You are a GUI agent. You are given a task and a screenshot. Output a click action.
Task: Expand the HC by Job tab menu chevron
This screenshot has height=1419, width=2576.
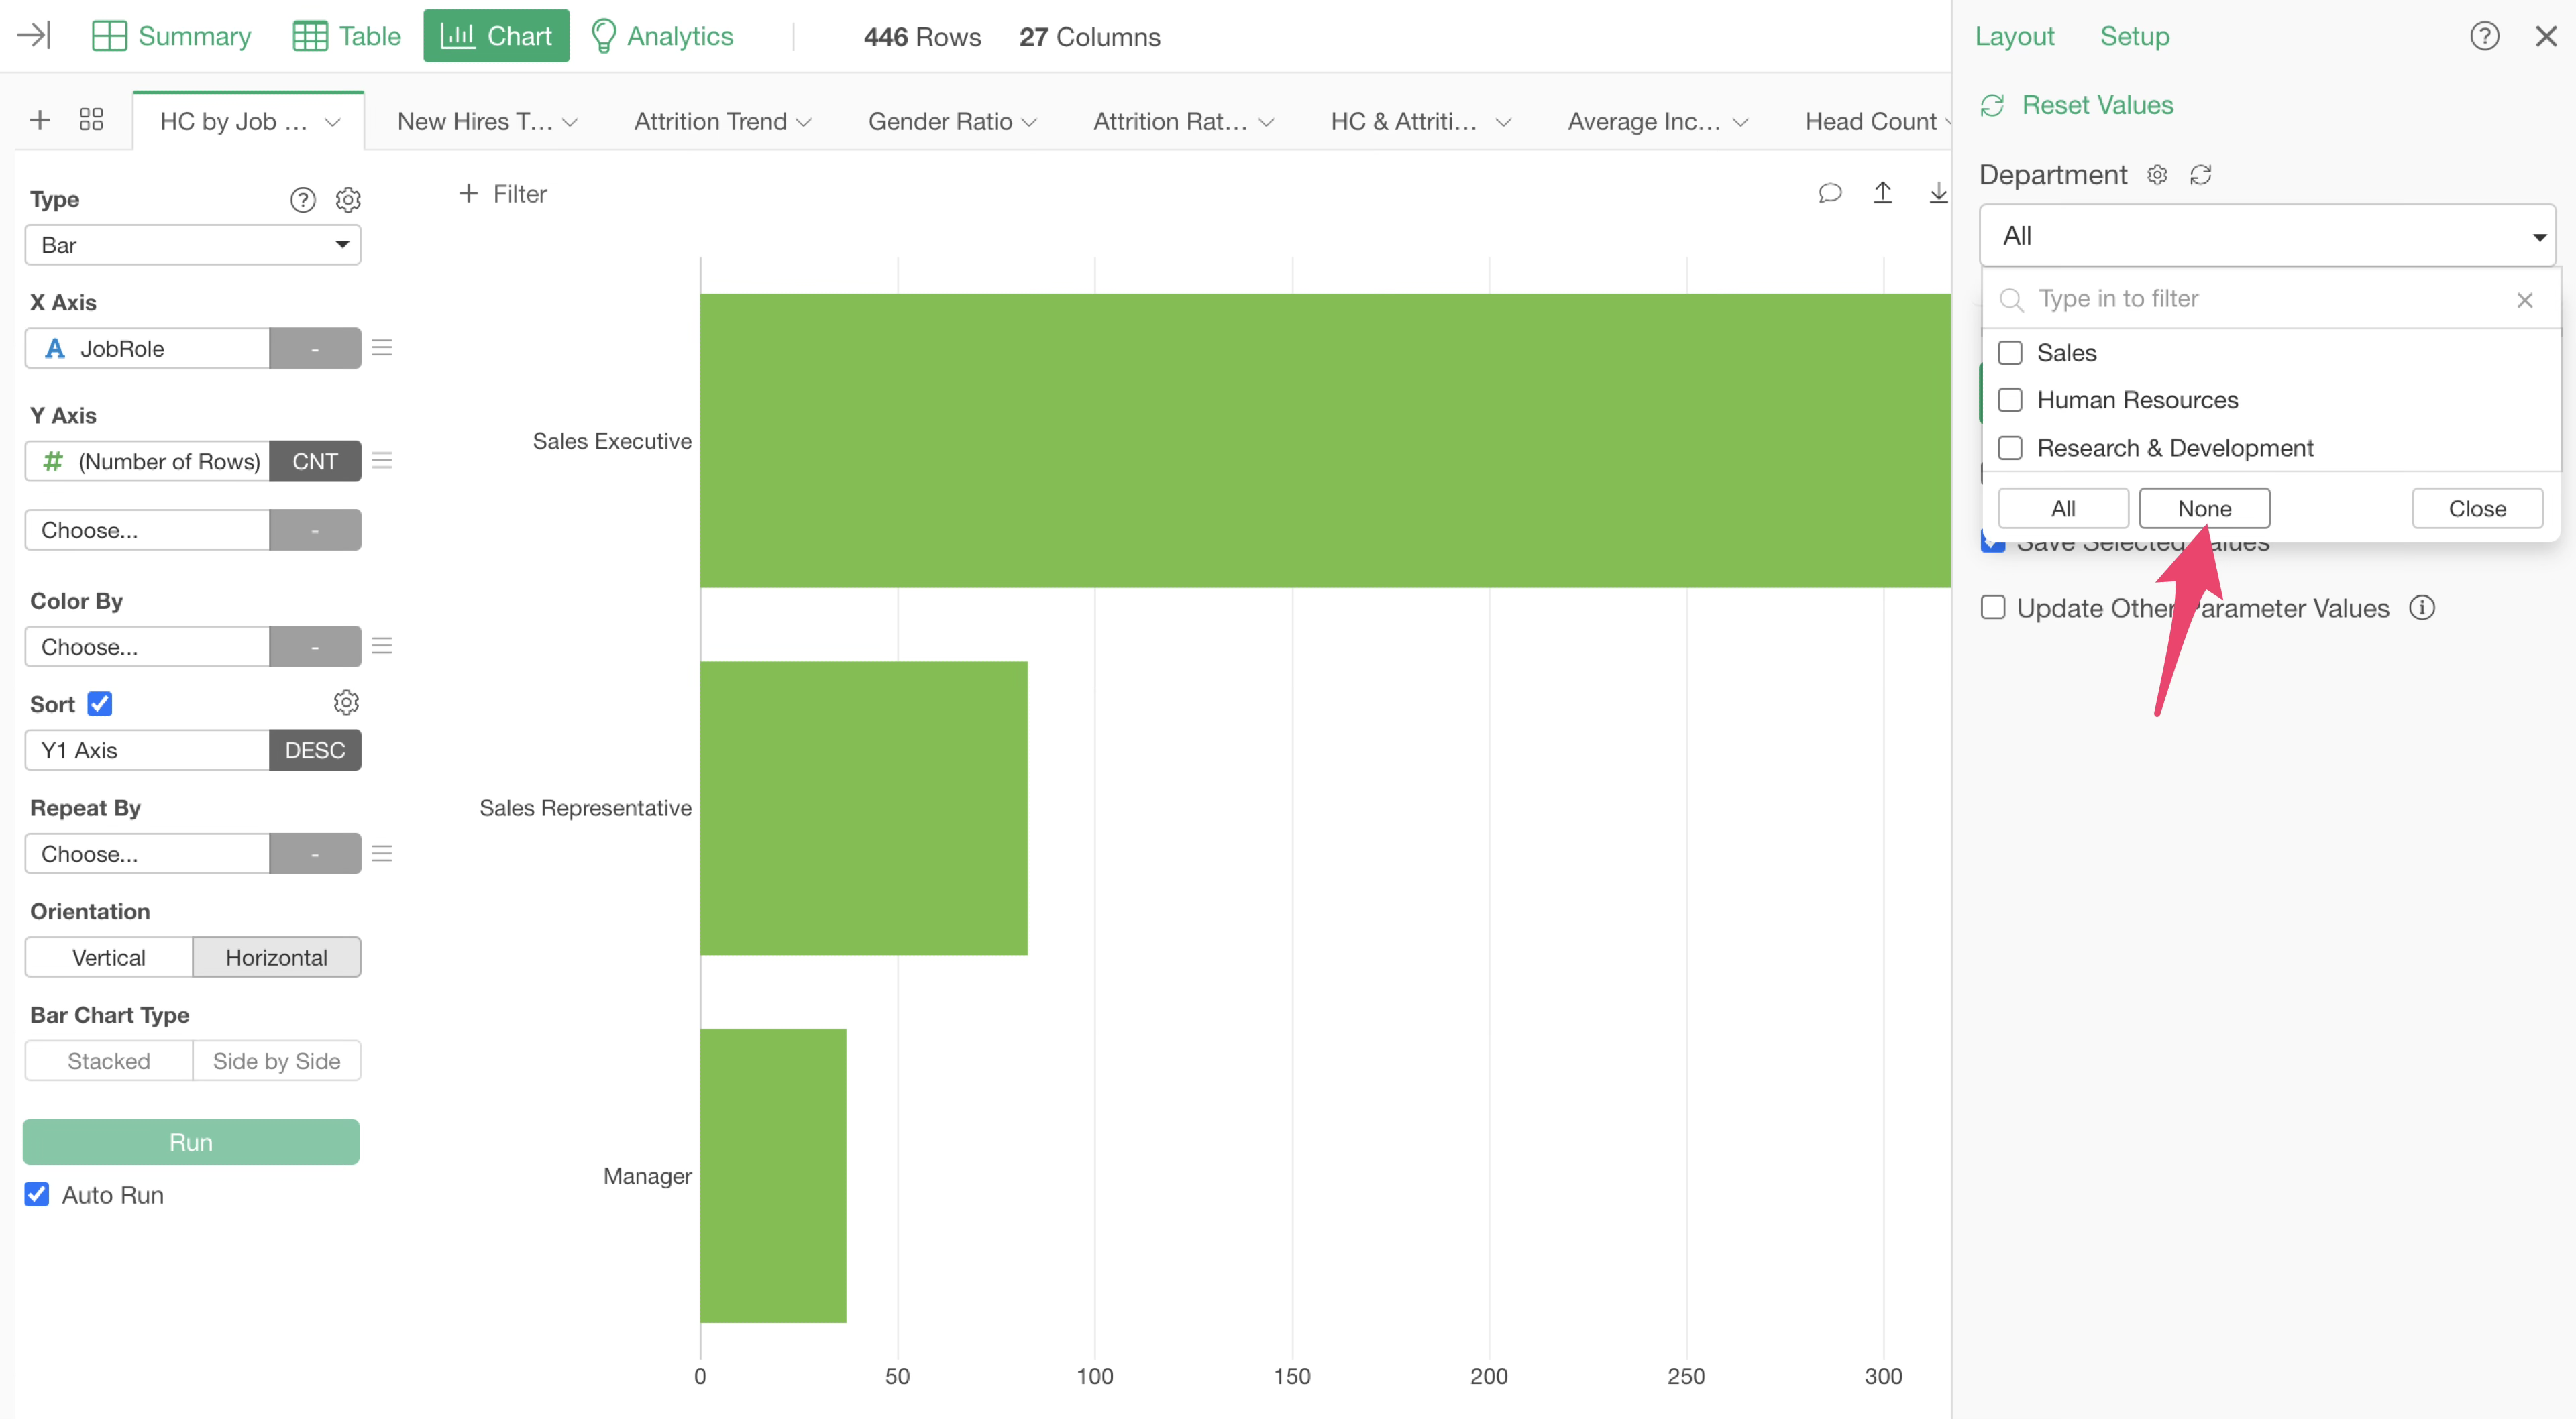point(332,122)
